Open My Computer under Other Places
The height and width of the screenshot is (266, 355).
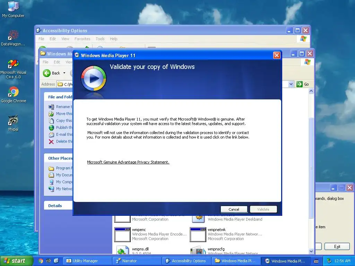[61, 182]
